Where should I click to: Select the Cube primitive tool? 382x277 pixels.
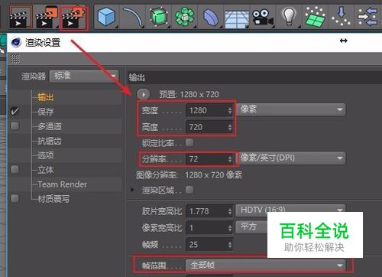[x=106, y=17]
